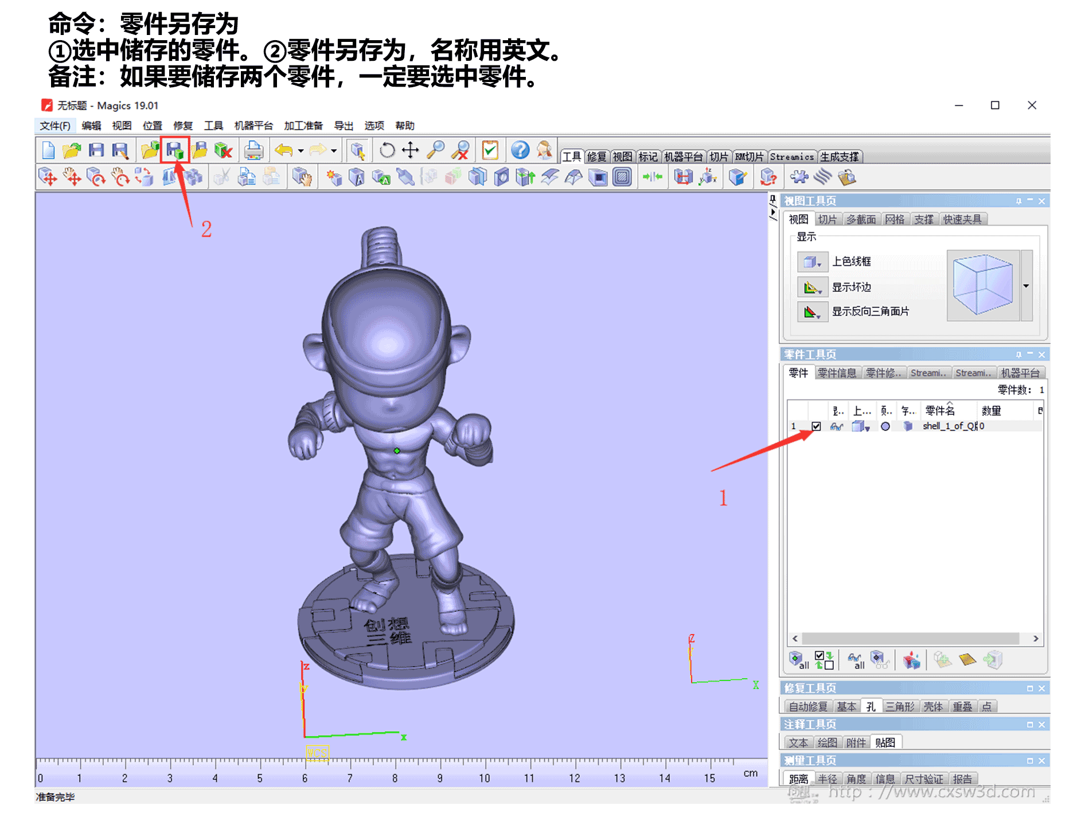Open shading mode dropdown 上色线框
Viewport: 1077px width, 813px height.
tap(813, 262)
